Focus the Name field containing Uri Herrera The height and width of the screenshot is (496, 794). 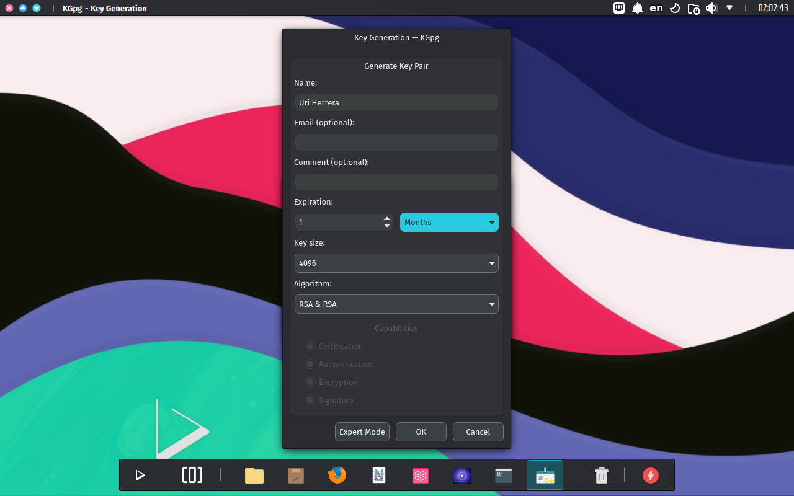pos(396,102)
